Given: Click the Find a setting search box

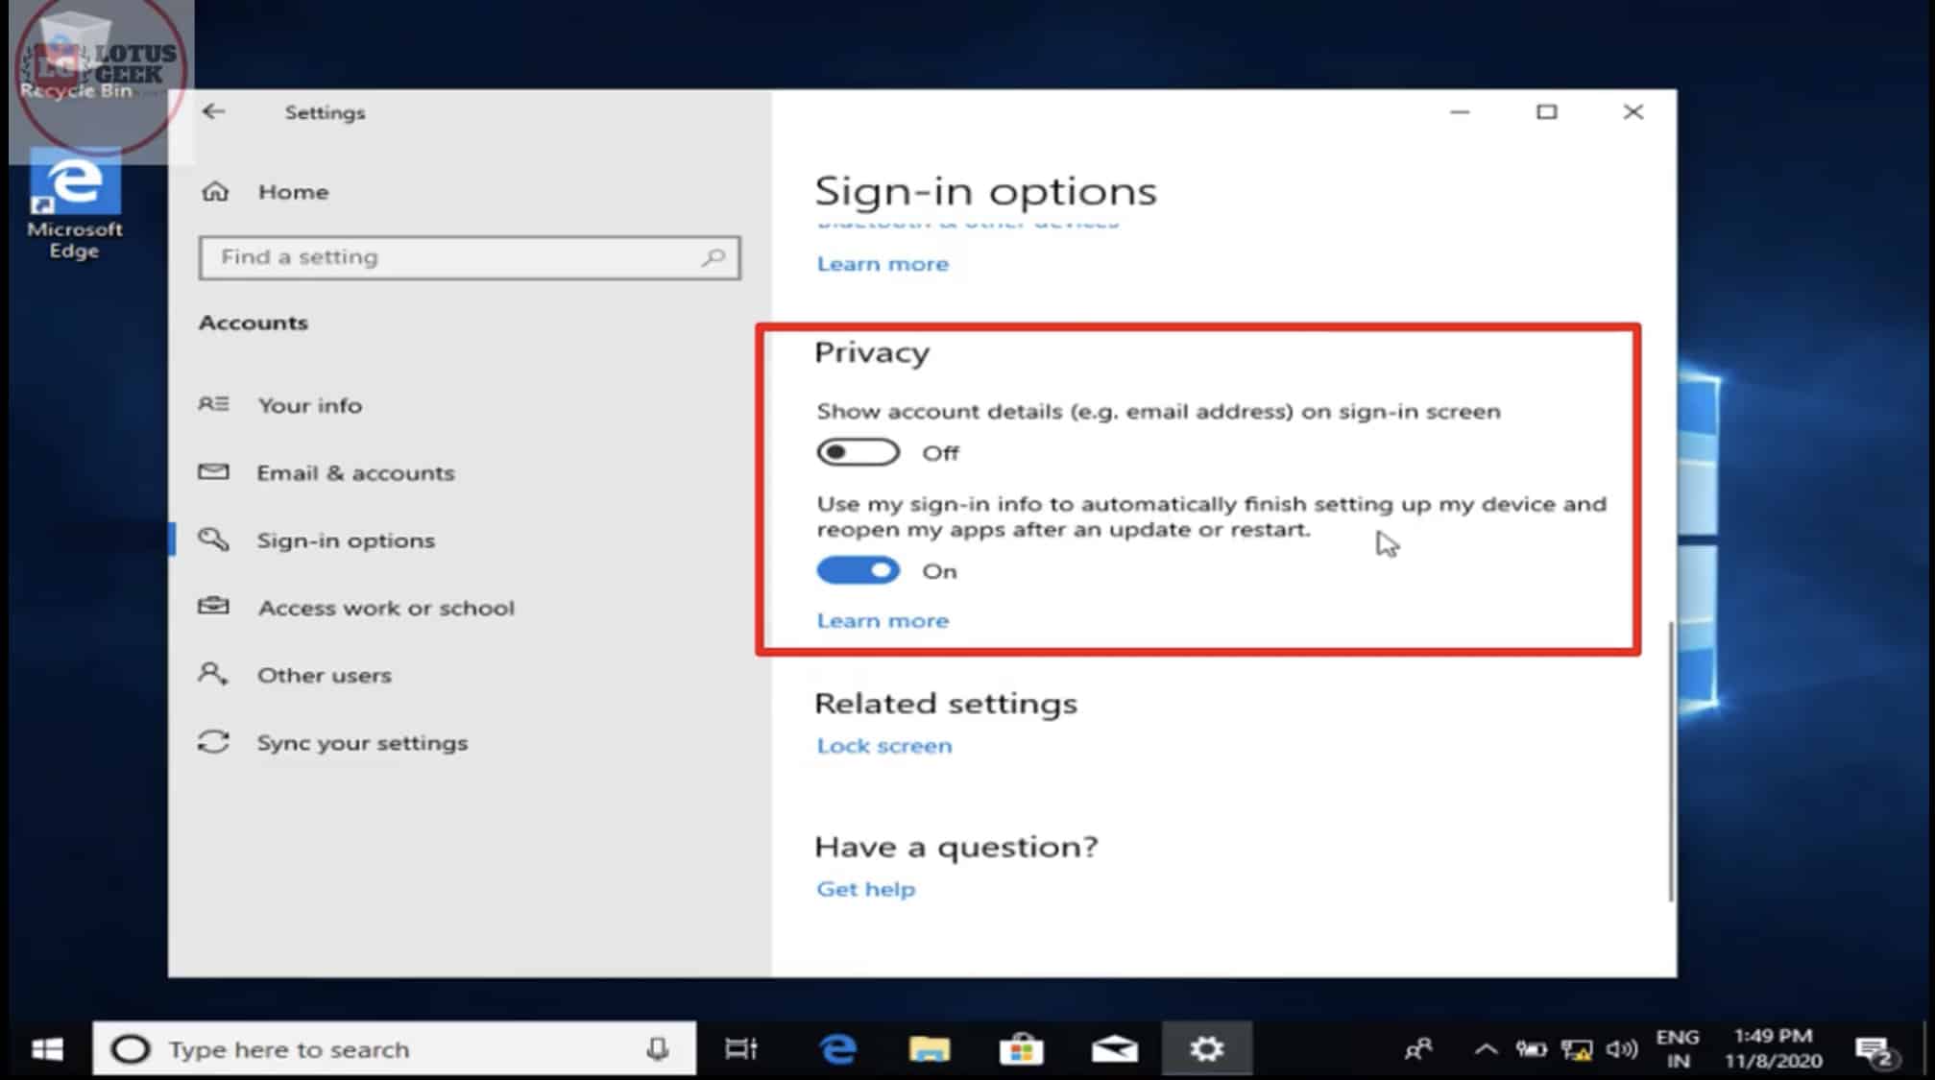Looking at the screenshot, I should (x=470, y=257).
